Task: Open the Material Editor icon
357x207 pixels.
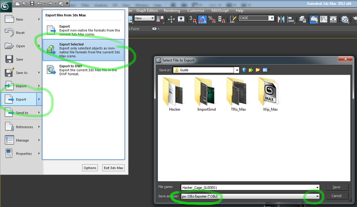Action: point(345,19)
